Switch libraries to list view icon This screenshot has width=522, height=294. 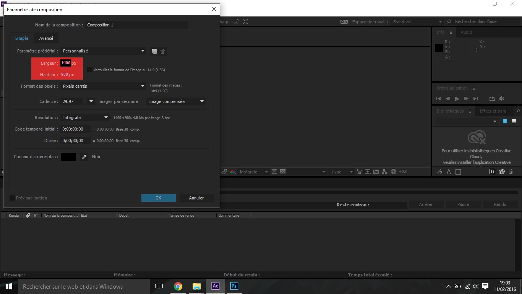[x=514, y=121]
